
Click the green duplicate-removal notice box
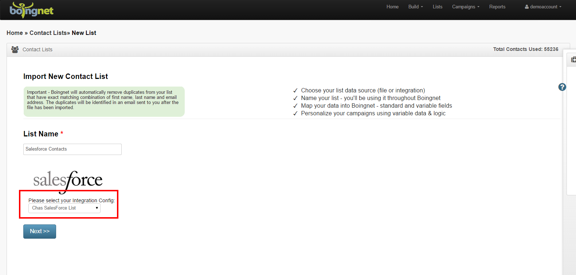(x=104, y=101)
